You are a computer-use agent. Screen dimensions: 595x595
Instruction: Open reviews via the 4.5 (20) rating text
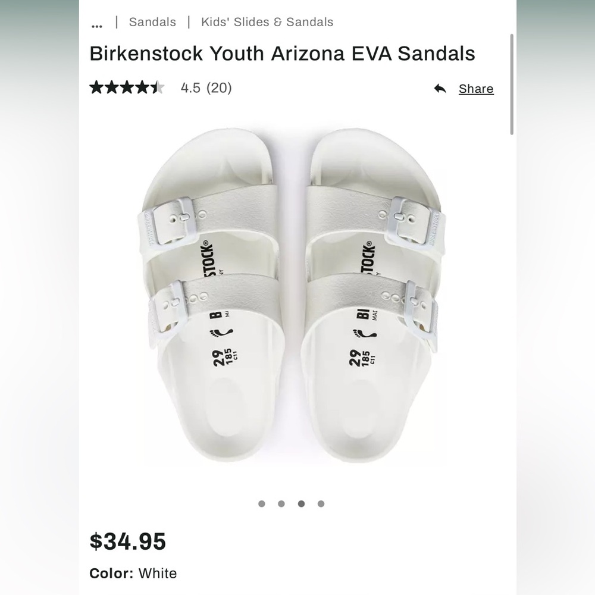(205, 87)
